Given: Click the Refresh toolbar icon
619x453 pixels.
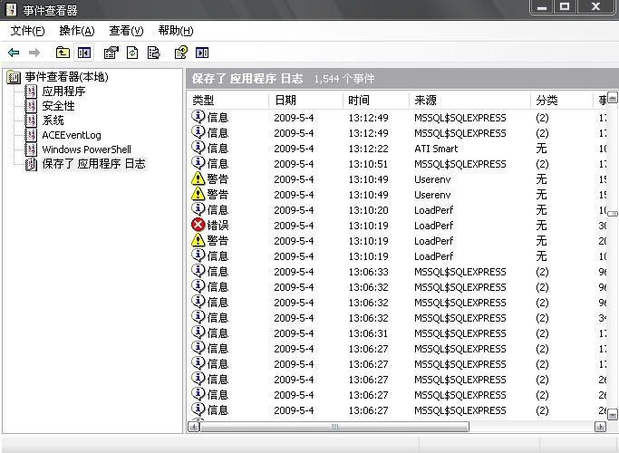Looking at the screenshot, I should tap(132, 53).
